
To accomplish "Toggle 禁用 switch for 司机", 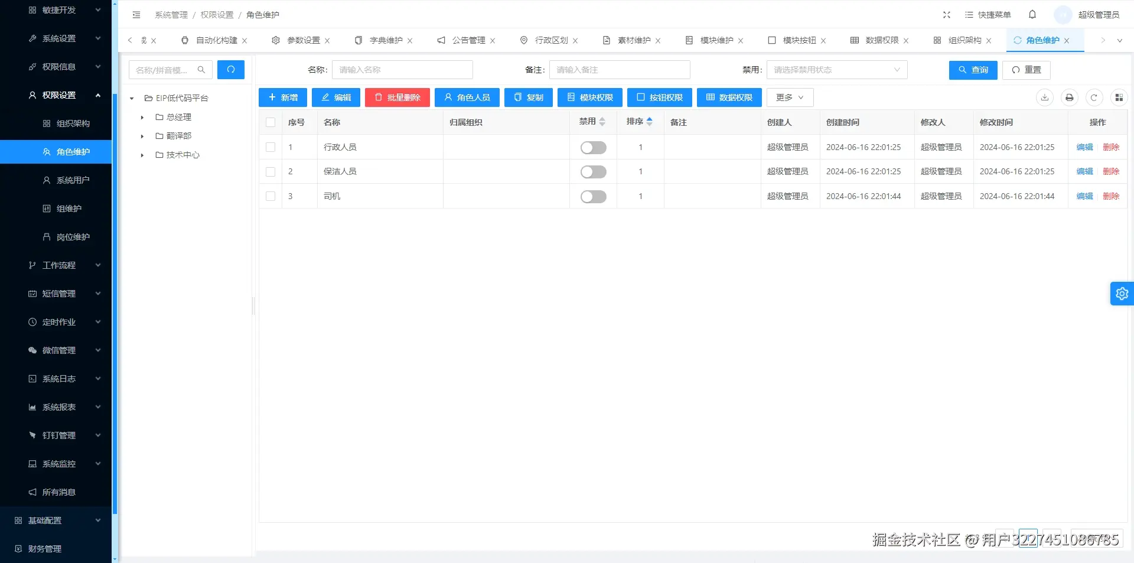I will click(x=594, y=197).
